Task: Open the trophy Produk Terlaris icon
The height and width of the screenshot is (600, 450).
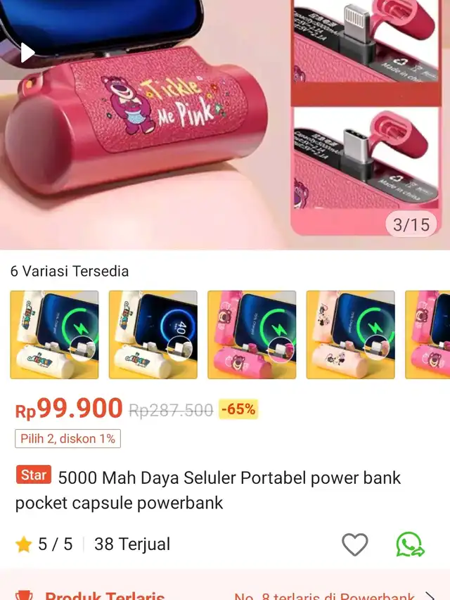Action: click(24, 595)
